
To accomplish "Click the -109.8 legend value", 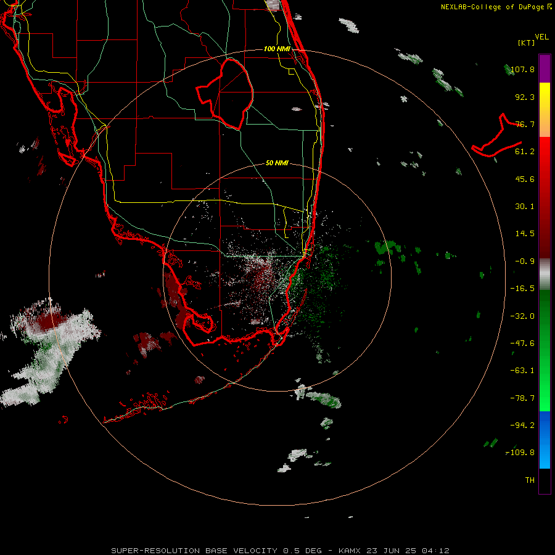I will click(520, 453).
